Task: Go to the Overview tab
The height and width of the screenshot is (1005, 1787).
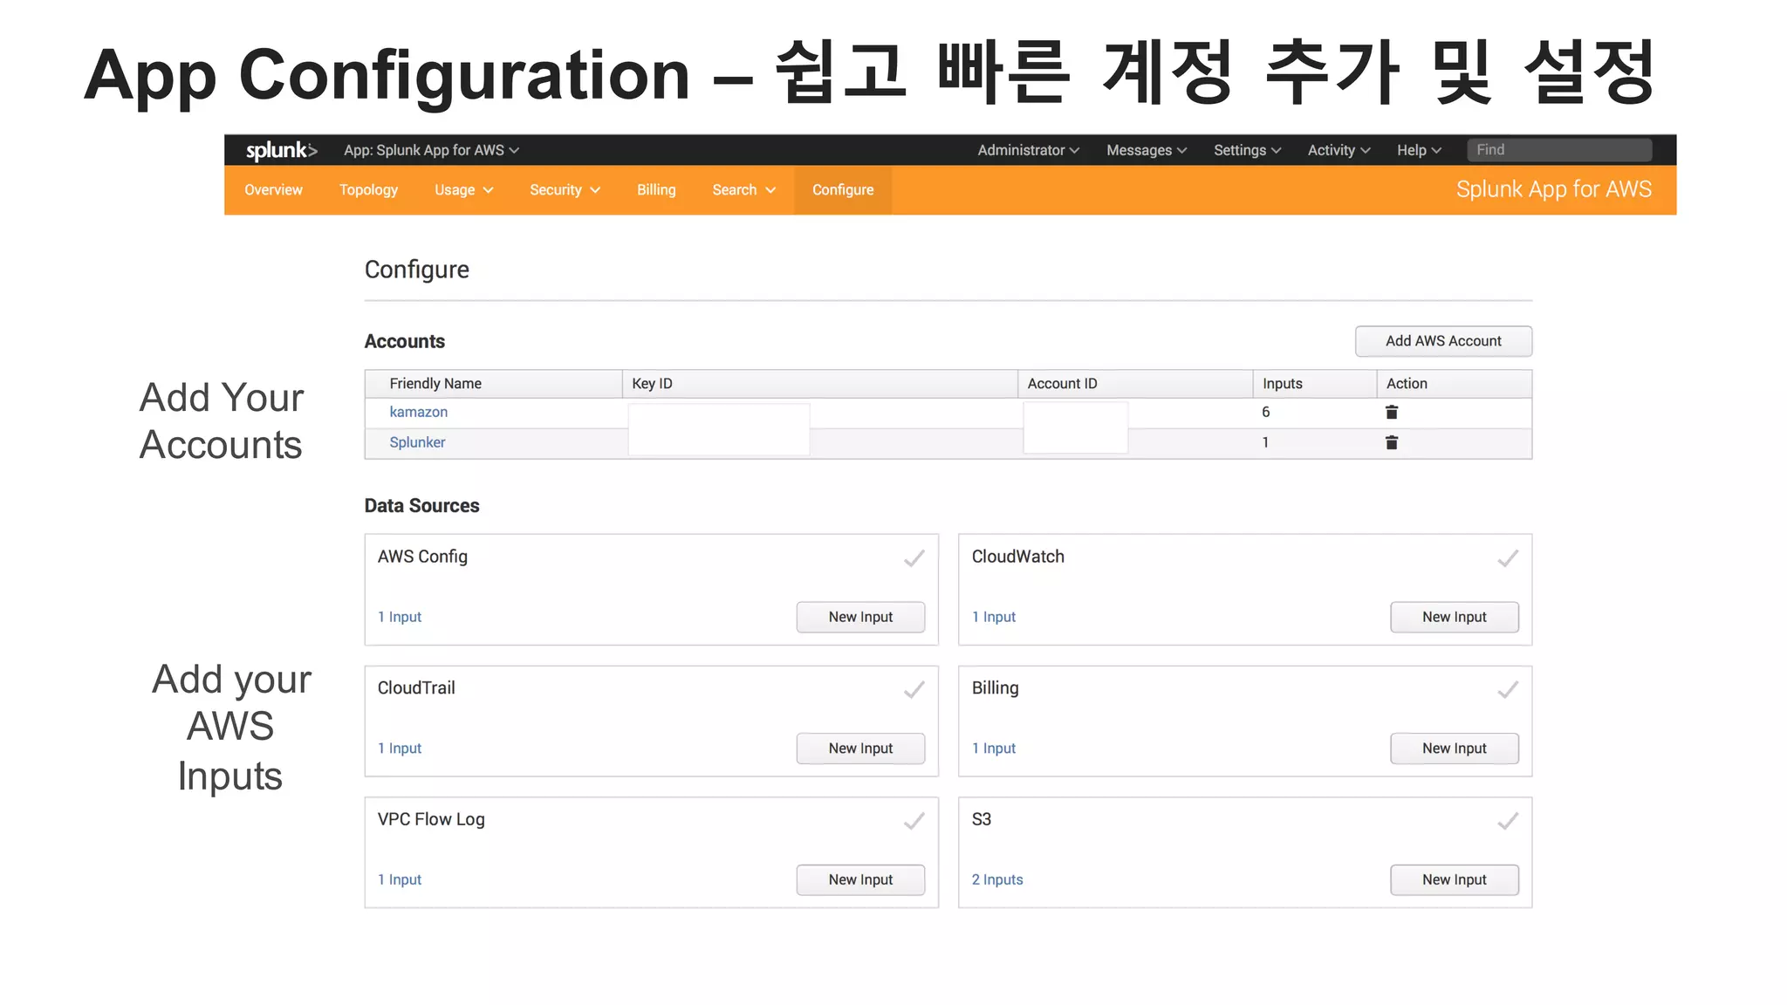Action: (x=273, y=190)
